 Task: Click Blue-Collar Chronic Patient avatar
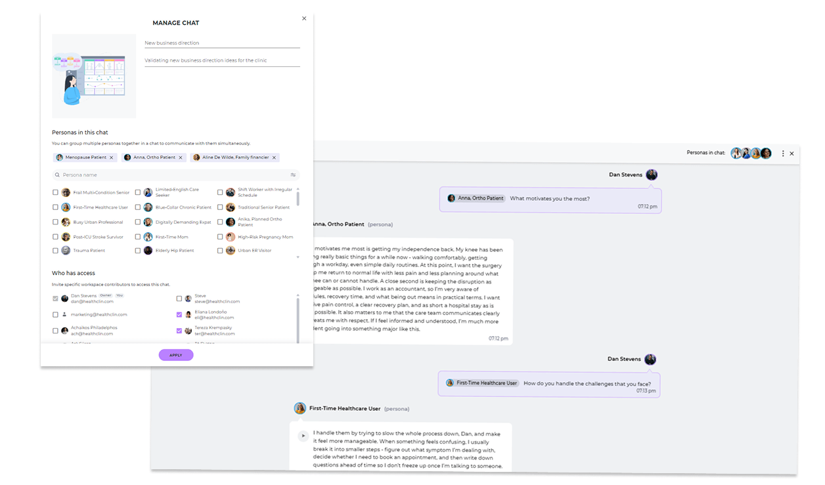[x=148, y=207]
